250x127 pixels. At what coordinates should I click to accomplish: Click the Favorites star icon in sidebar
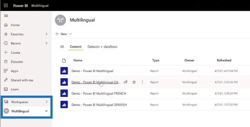coord(6,34)
